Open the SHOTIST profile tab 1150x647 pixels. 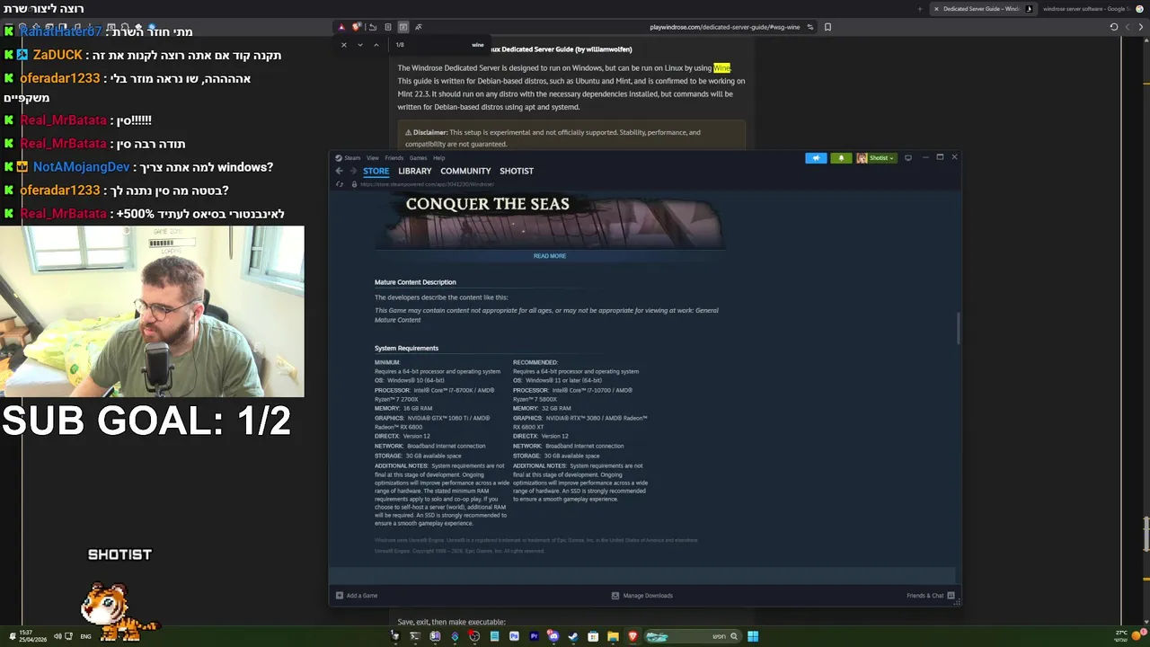(x=517, y=171)
